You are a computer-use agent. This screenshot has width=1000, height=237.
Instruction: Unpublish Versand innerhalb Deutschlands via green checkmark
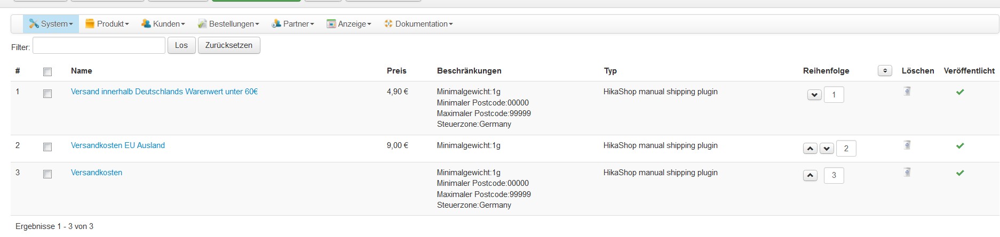[x=960, y=92]
